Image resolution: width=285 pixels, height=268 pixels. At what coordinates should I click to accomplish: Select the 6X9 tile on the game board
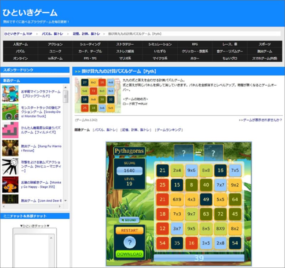(177, 199)
